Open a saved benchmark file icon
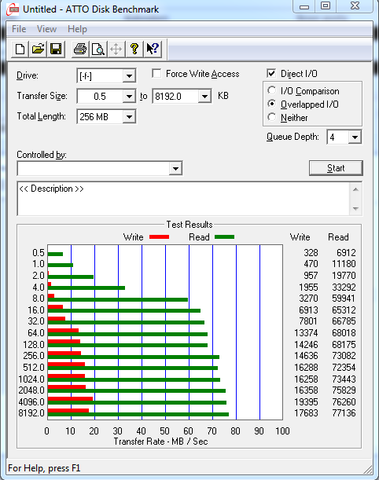The width and height of the screenshot is (379, 480). [x=38, y=49]
